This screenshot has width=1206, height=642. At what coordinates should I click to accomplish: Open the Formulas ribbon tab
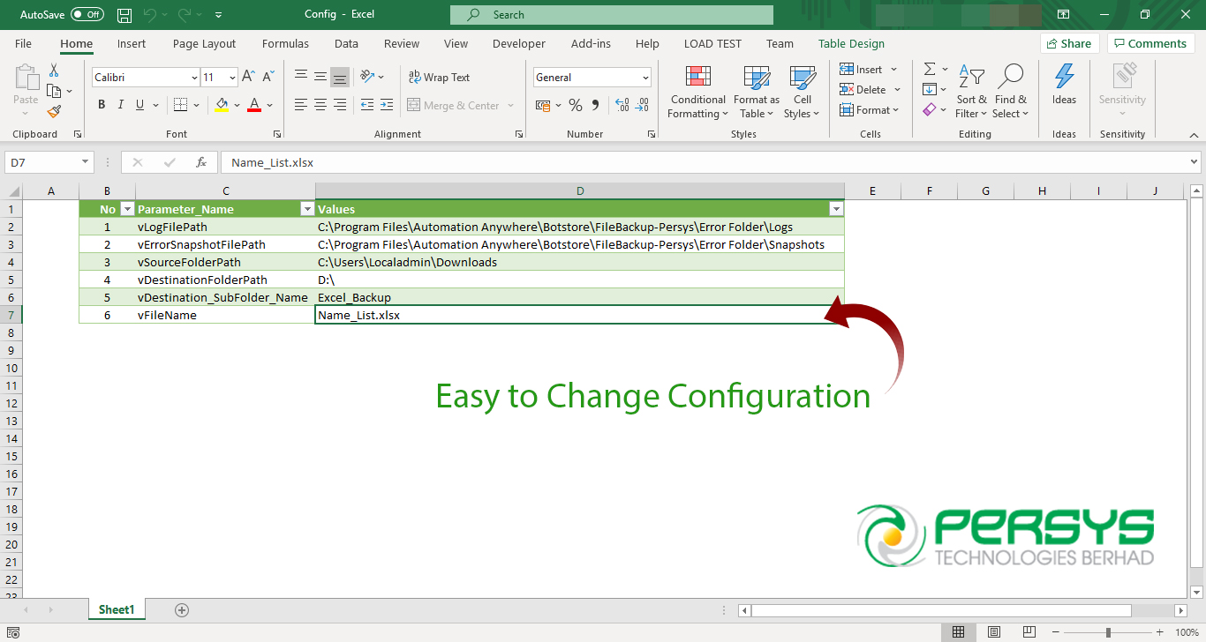(285, 44)
